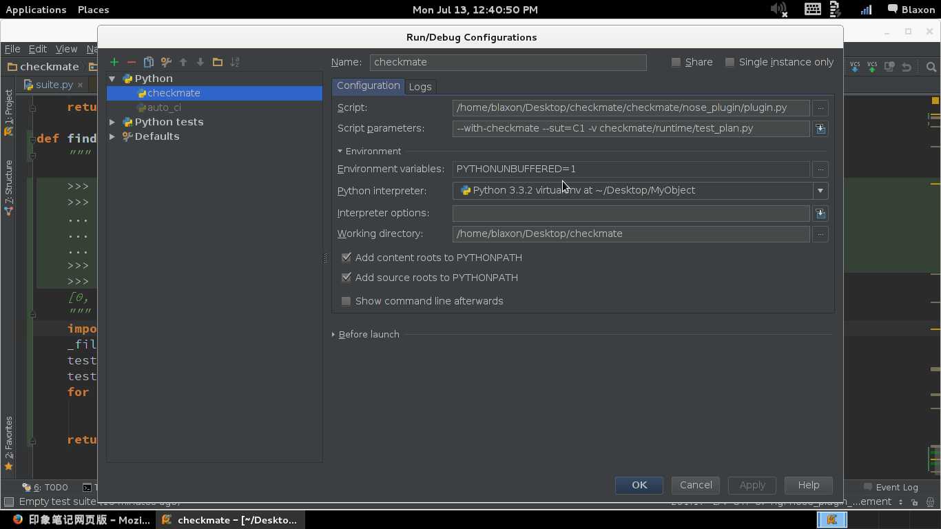Click the Environment variables field
Image resolution: width=941 pixels, height=529 pixels.
(x=631, y=169)
